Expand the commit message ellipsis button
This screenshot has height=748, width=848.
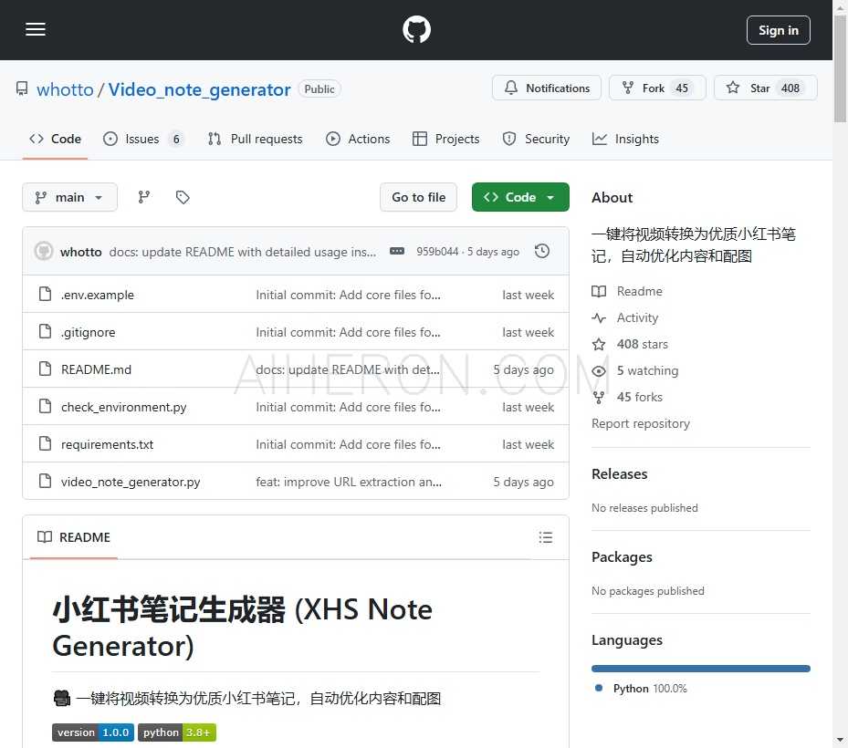point(397,252)
